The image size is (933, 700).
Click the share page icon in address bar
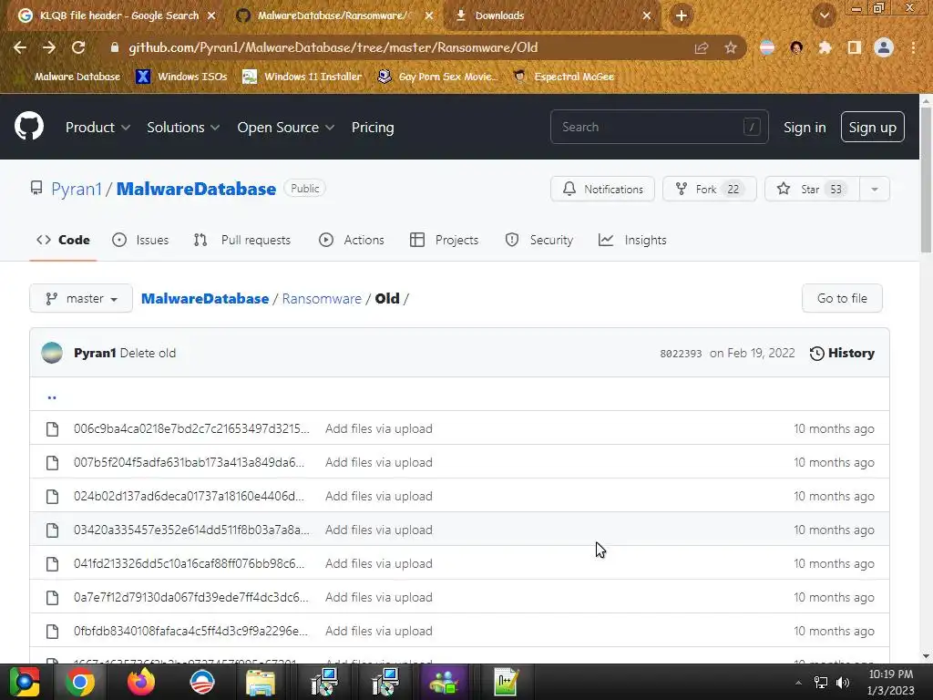pos(702,48)
